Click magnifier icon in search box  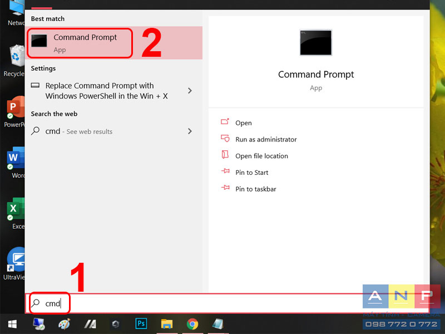tap(35, 303)
